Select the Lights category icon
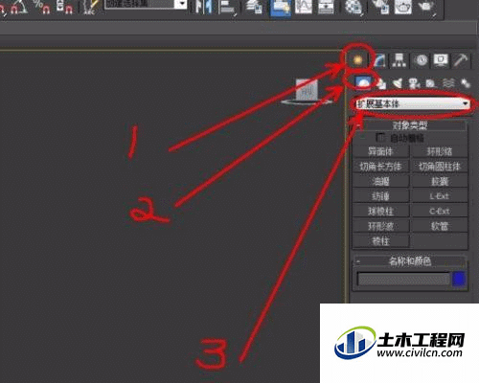Screen dimensions: 479x383 398,83
